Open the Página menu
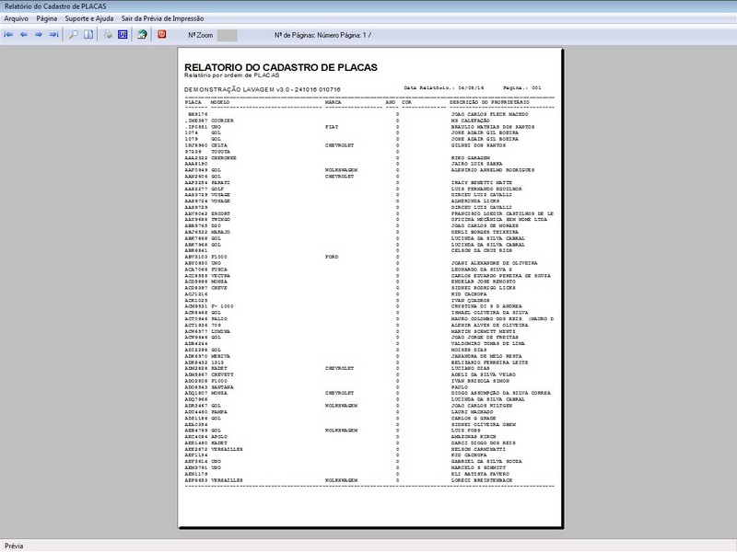 point(47,18)
